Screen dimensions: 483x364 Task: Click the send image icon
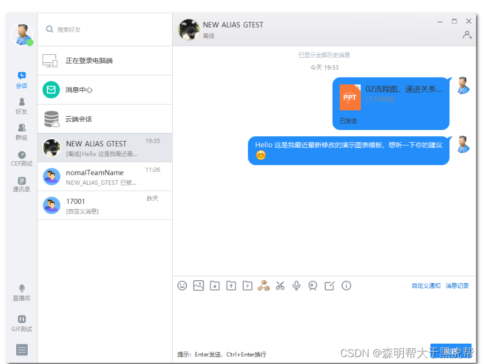(x=198, y=285)
